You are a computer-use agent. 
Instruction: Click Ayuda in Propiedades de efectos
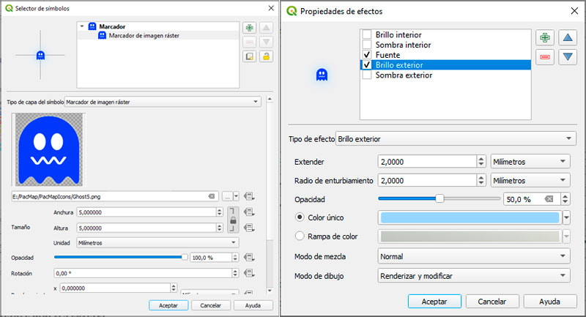pos(550,302)
